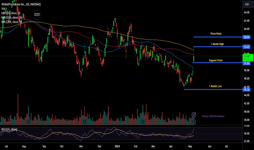Click the Mar label on time axis
The height and width of the screenshot is (150, 254).
pyautogui.click(x=153, y=146)
